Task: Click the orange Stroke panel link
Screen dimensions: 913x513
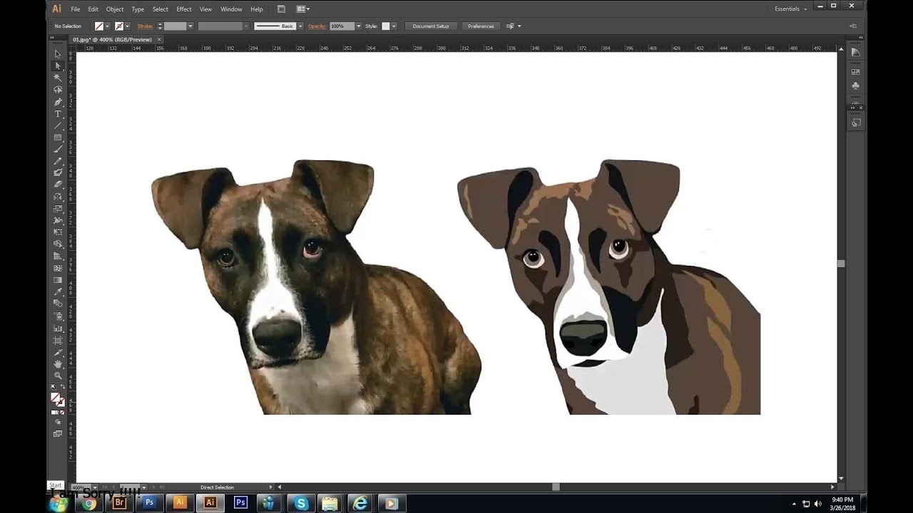Action: [145, 26]
